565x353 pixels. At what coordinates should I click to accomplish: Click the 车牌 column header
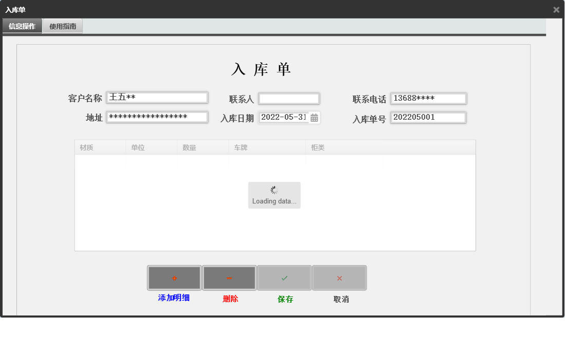(x=241, y=147)
